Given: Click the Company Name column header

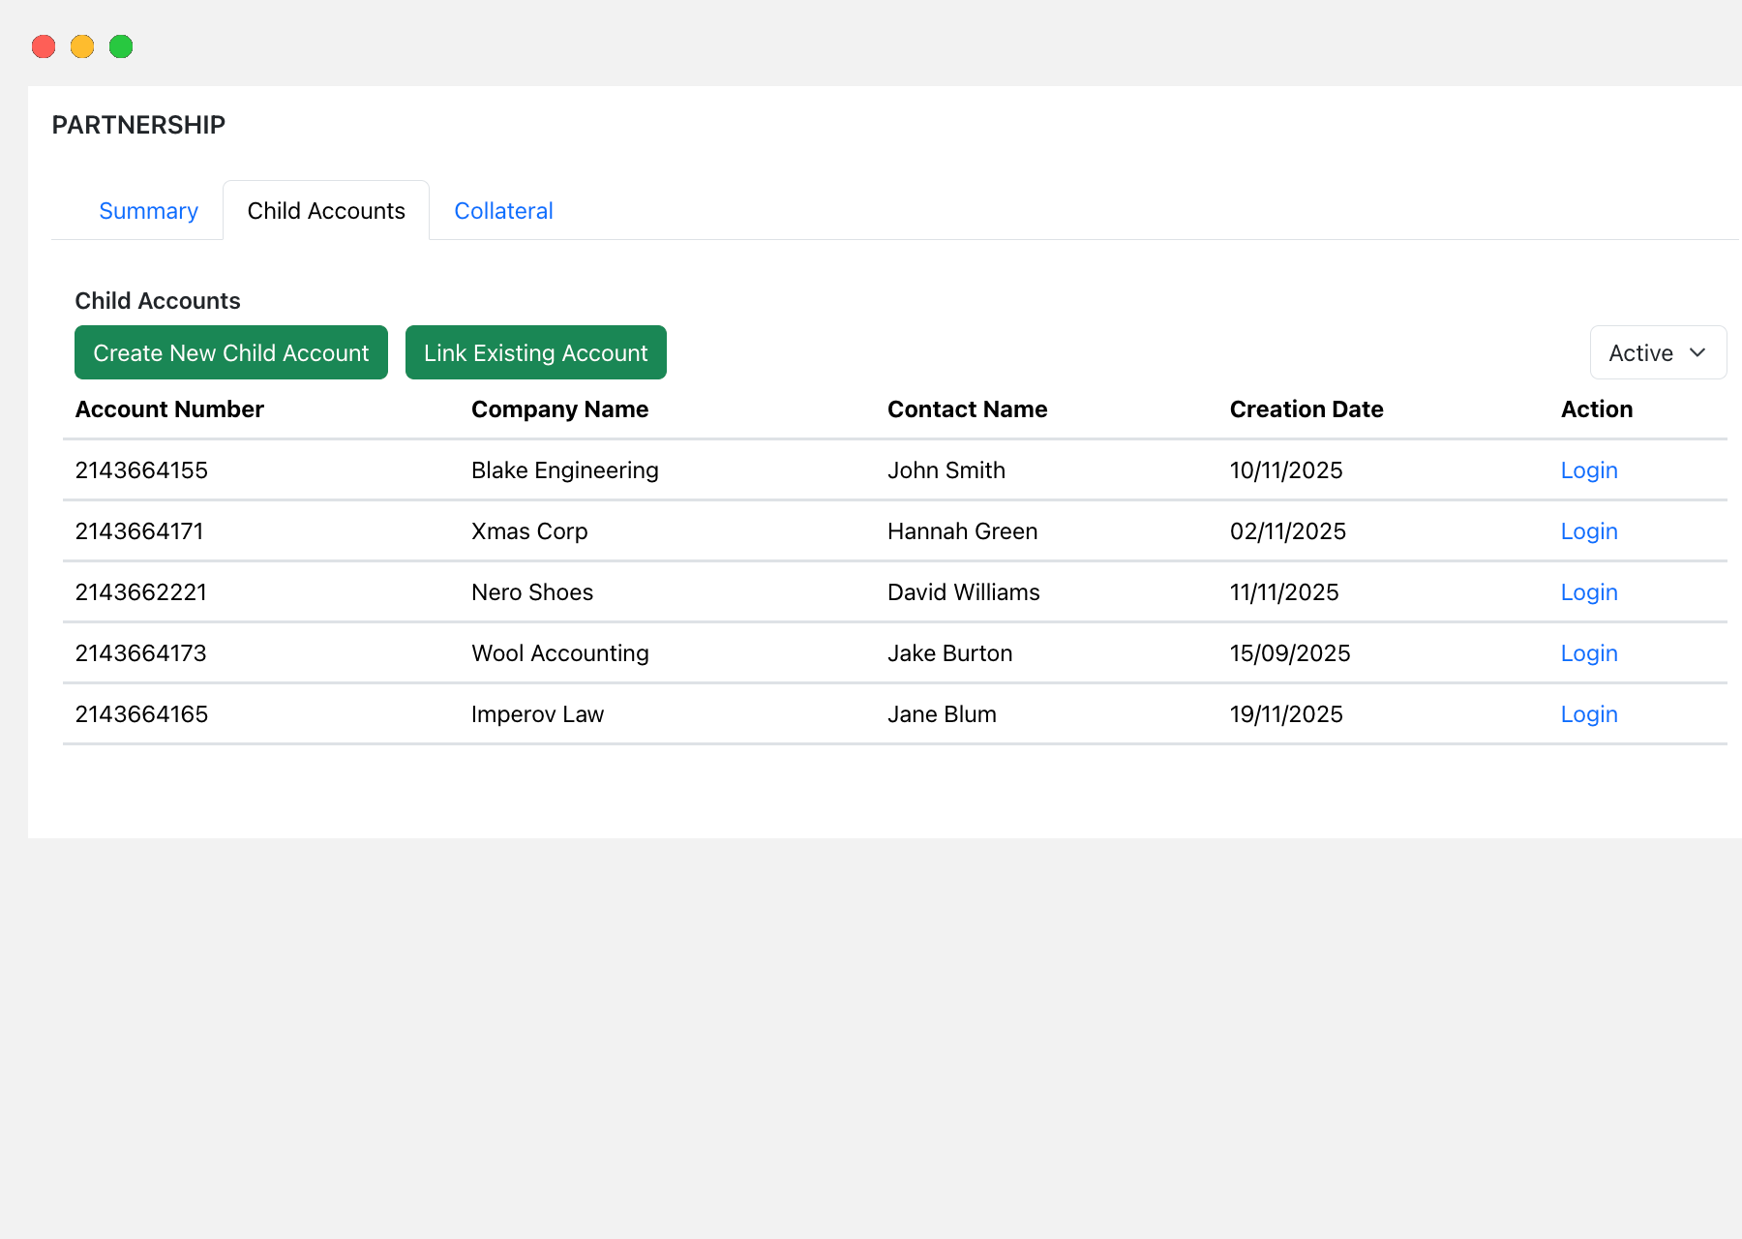Looking at the screenshot, I should (x=559, y=409).
